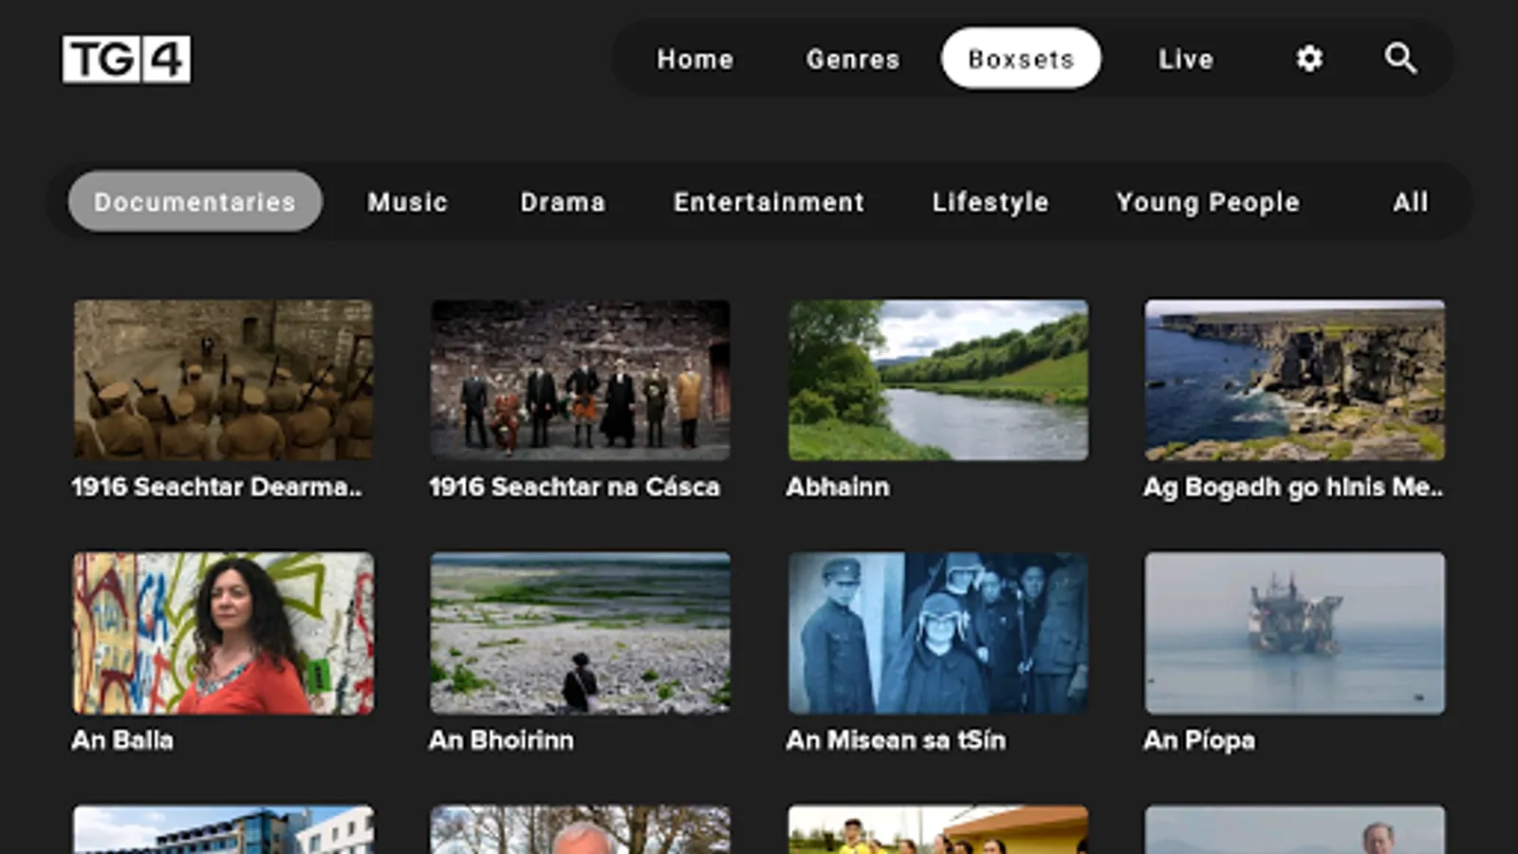Show All boxsets

click(1411, 202)
